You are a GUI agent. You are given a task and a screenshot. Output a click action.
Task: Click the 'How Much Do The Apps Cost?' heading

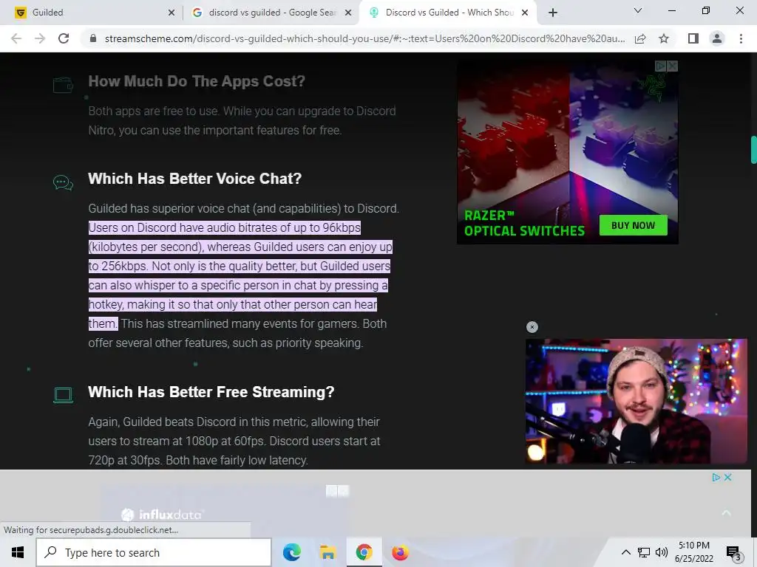tap(197, 81)
